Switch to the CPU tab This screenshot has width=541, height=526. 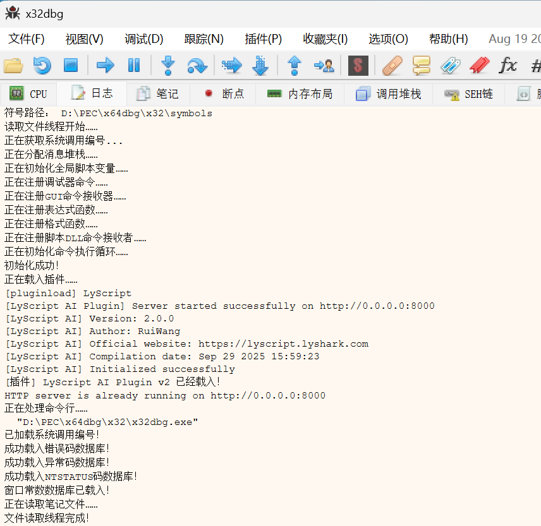[x=28, y=93]
